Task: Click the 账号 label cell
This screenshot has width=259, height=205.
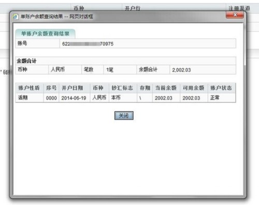Action: [37, 43]
